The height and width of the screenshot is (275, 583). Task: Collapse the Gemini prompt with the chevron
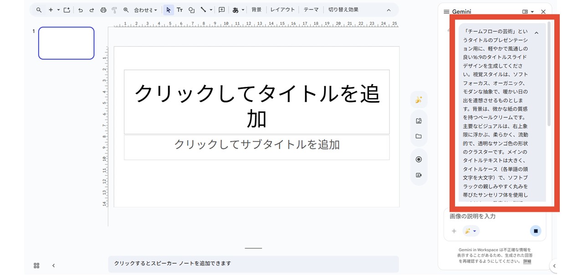(537, 32)
